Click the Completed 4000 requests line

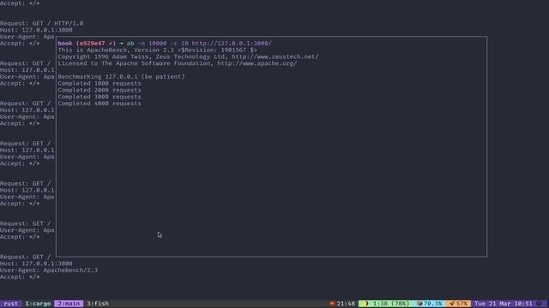(x=100, y=104)
